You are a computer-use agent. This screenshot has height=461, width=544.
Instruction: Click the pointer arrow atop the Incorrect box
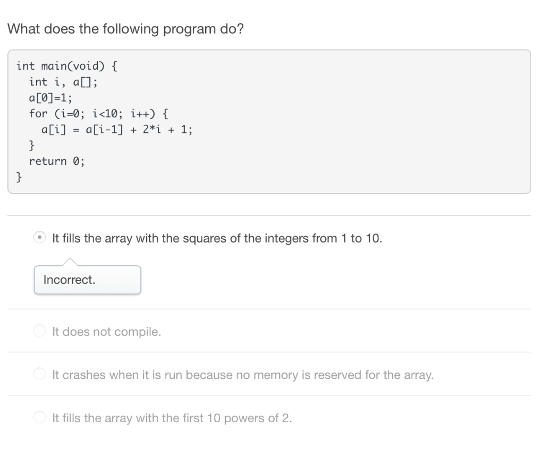click(x=70, y=262)
